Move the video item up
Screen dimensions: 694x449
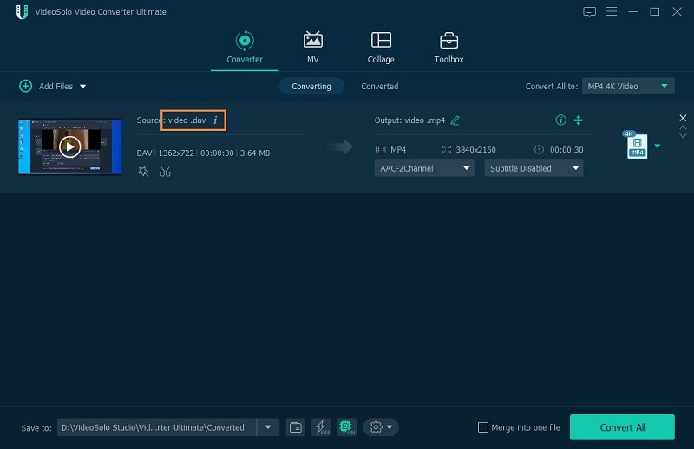(x=683, y=127)
